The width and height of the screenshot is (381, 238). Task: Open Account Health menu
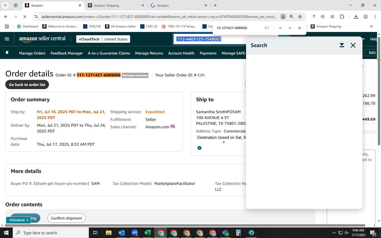[181, 53]
